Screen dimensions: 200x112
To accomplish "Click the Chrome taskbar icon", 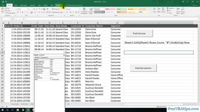I will (x=23, y=110).
